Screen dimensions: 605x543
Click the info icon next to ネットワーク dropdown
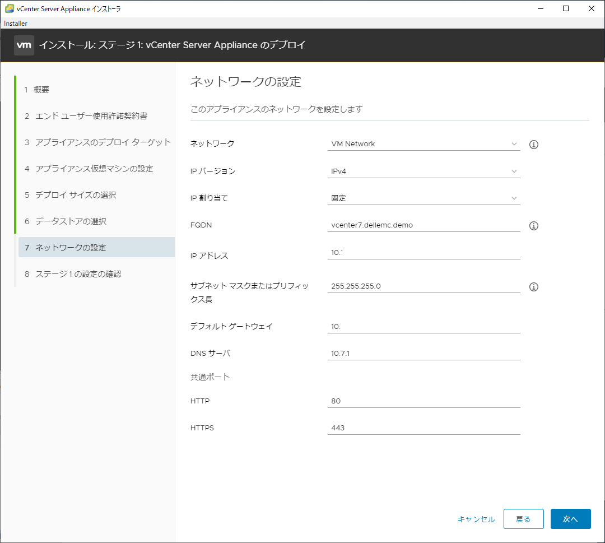(x=534, y=145)
